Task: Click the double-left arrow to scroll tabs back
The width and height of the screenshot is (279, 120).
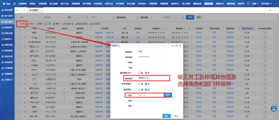Action: coord(17,10)
